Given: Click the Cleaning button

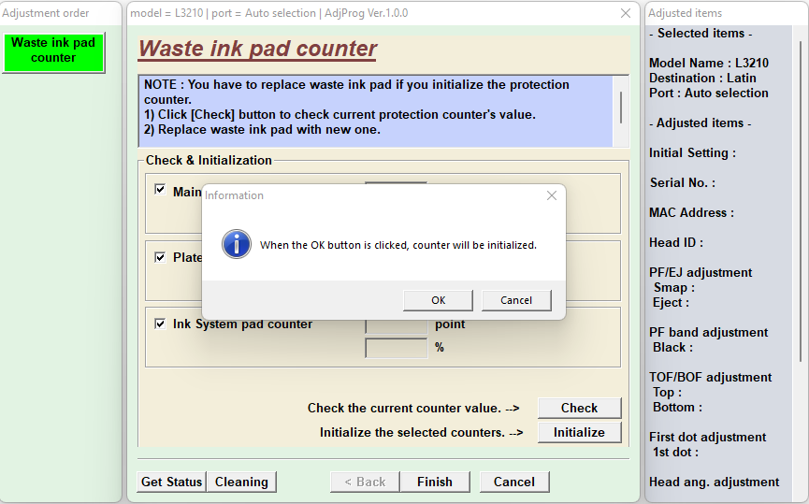Looking at the screenshot, I should click(x=241, y=482).
